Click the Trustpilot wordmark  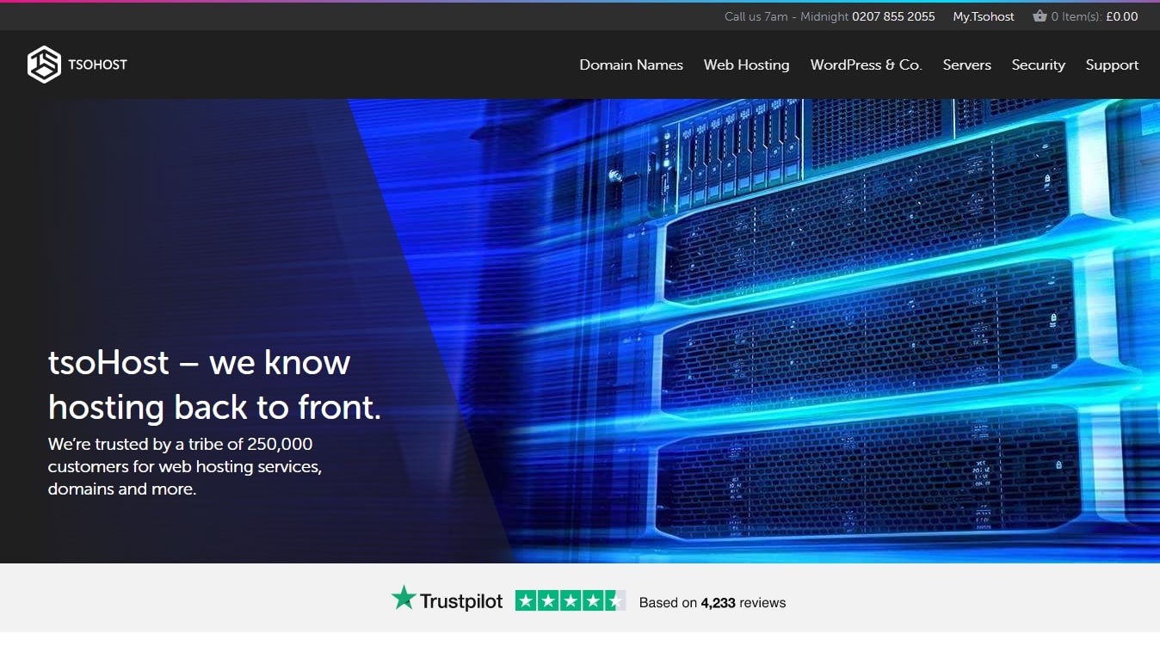pos(461,601)
